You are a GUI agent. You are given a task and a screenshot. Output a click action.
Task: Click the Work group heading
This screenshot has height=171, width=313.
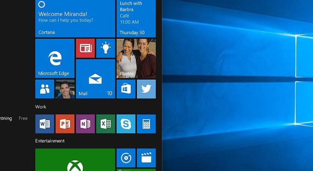[41, 107]
